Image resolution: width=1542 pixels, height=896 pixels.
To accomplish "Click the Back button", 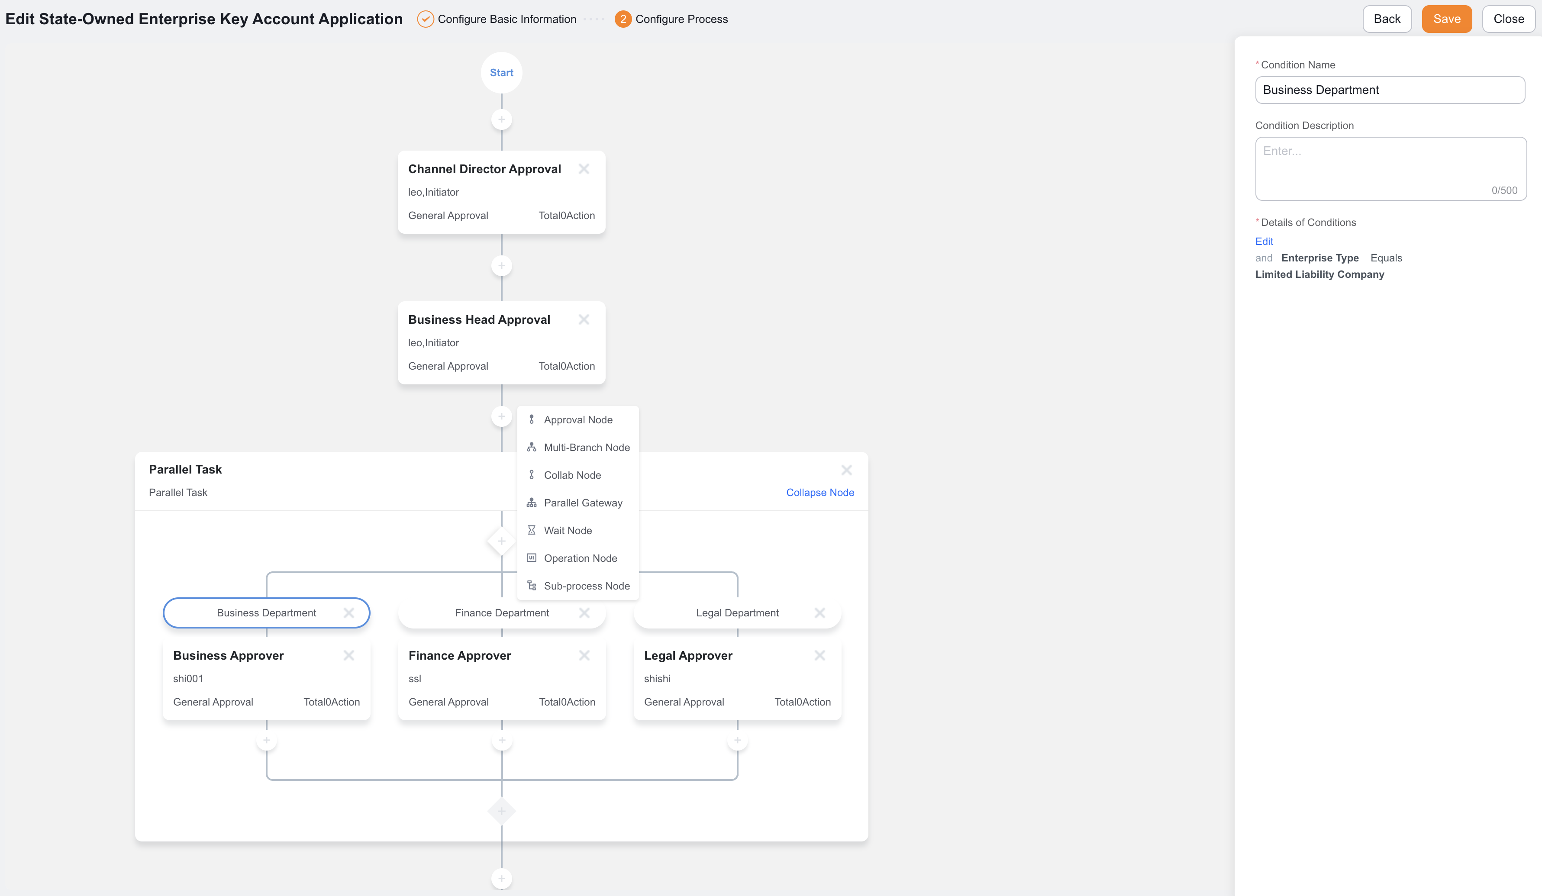I will coord(1387,19).
